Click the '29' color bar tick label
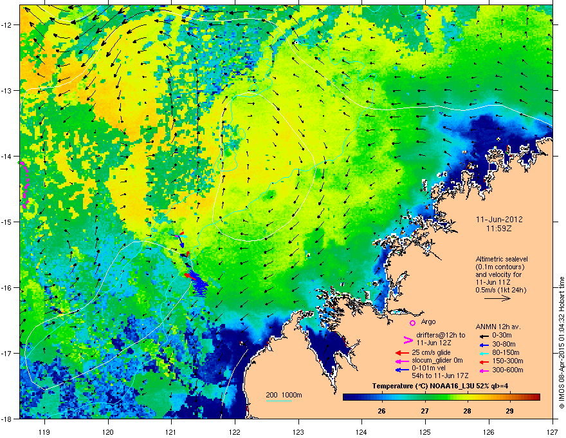The image size is (566, 438). point(509,411)
